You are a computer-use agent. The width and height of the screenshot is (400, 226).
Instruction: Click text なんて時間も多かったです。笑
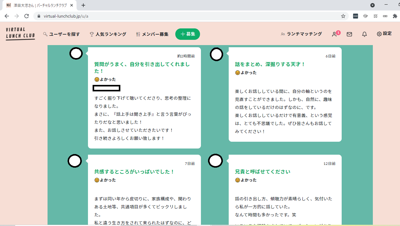266,215
